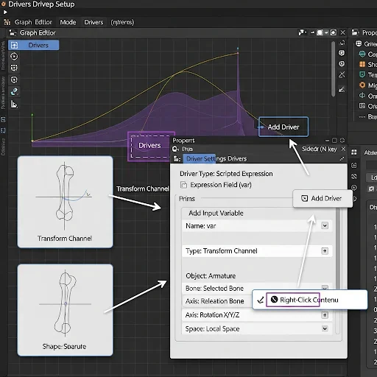This screenshot has width=377, height=377.
Task: Click the checkmark icon in the Right-Click Contenu popup
Action: click(260, 300)
